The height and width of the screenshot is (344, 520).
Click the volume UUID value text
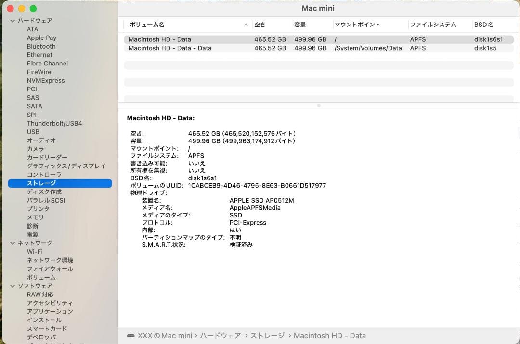[257, 186]
